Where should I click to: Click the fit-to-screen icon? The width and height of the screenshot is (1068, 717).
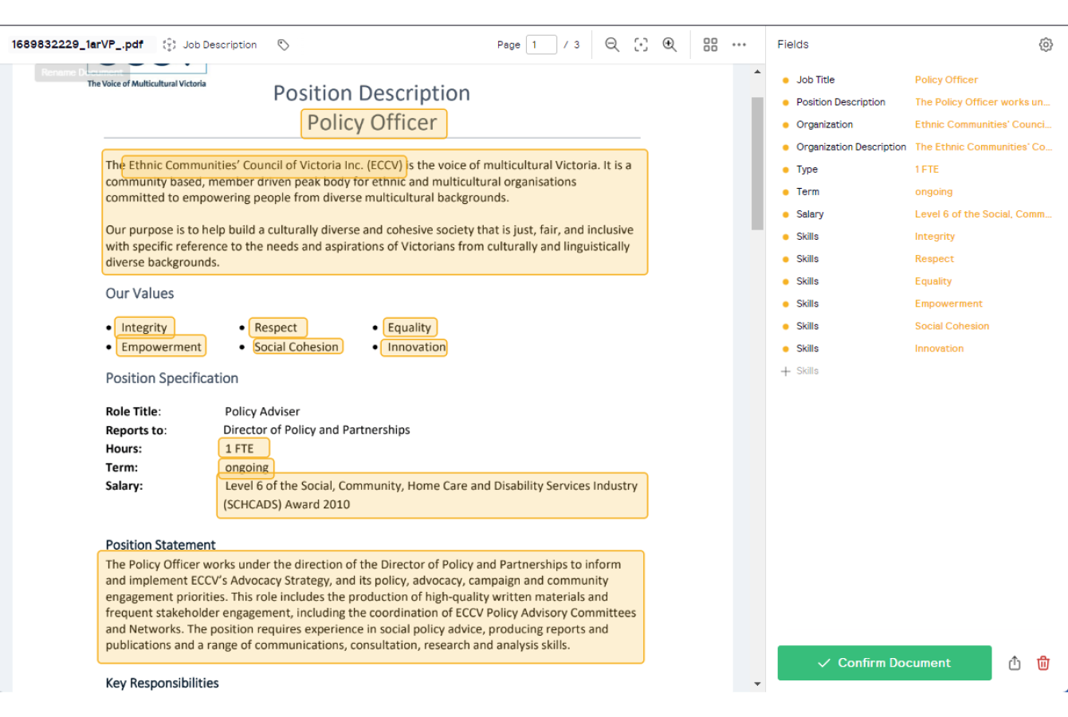click(x=641, y=45)
